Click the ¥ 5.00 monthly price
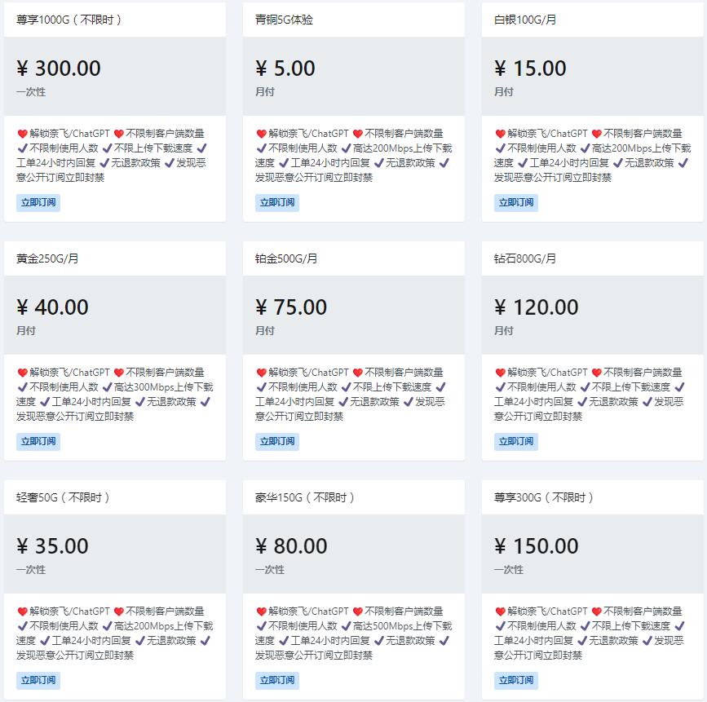Screen dimensions: 707x702 285,68
